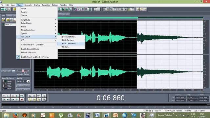Choose Stretch effect
This screenshot has height=118, width=210.
pos(71,47)
